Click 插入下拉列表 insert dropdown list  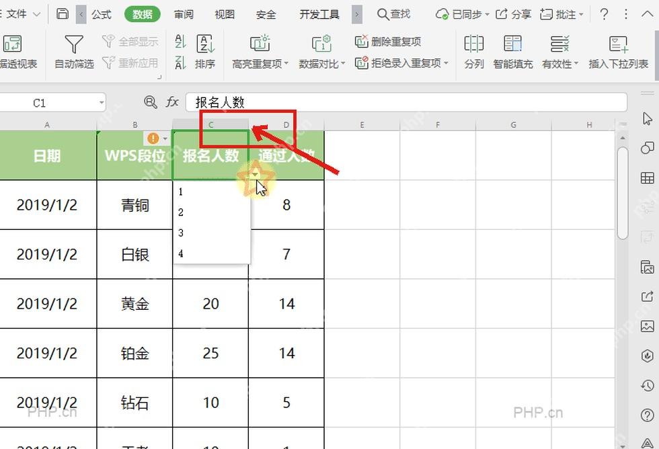pyautogui.click(x=618, y=52)
